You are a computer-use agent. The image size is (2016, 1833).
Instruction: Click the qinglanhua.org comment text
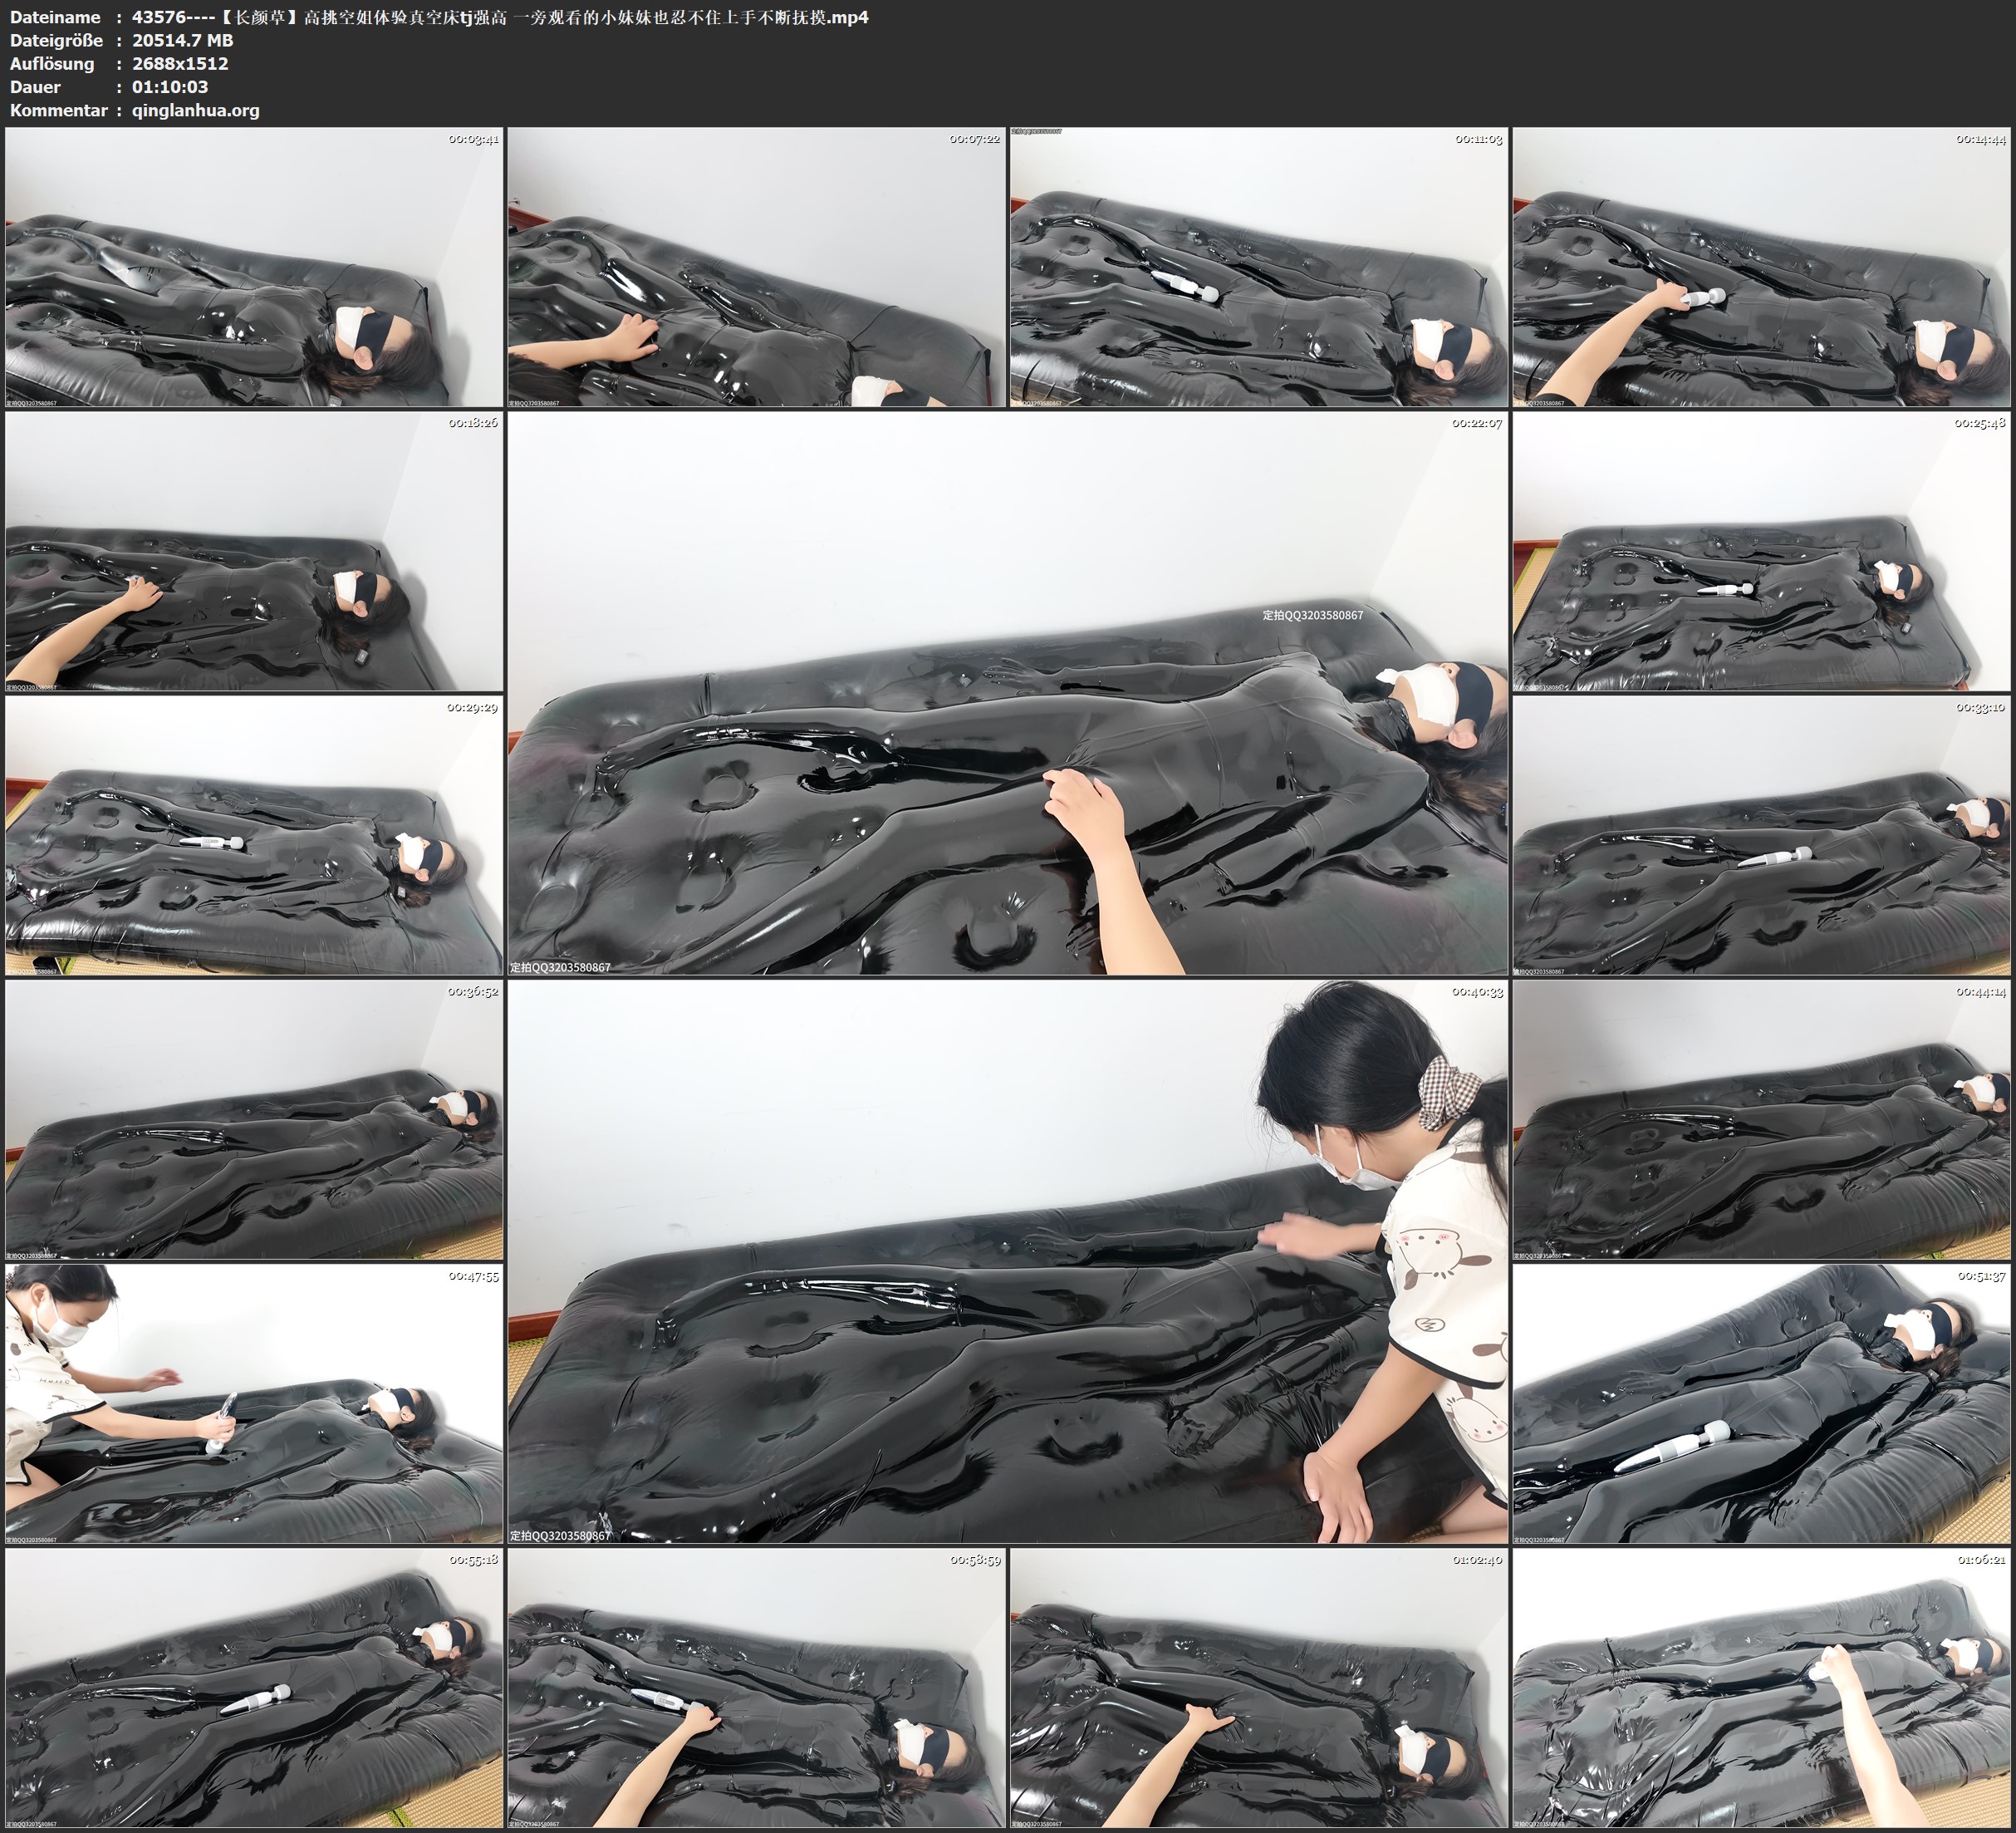pos(195,110)
